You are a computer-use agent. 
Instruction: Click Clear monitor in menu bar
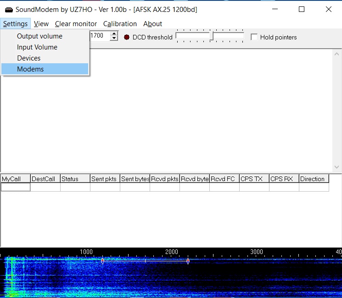click(76, 24)
